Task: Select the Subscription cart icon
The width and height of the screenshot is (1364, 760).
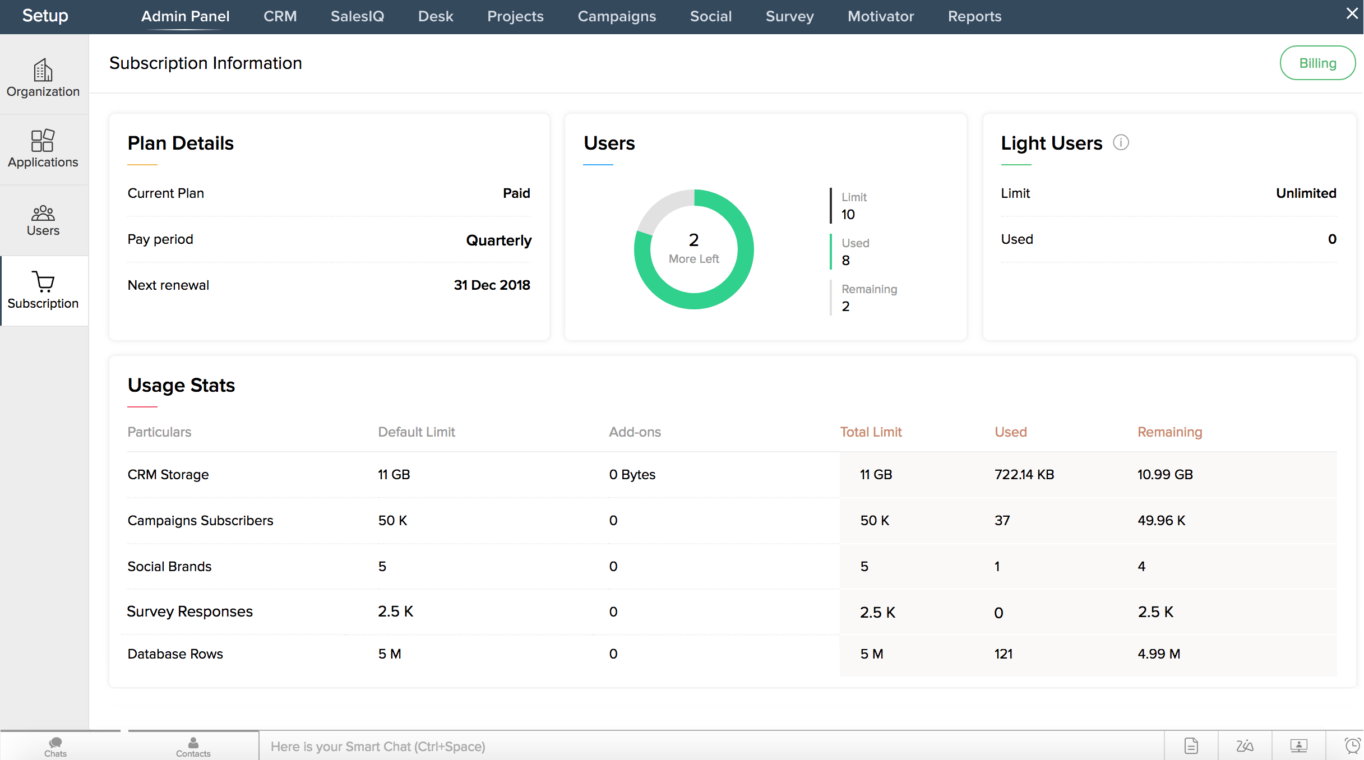Action: click(43, 281)
